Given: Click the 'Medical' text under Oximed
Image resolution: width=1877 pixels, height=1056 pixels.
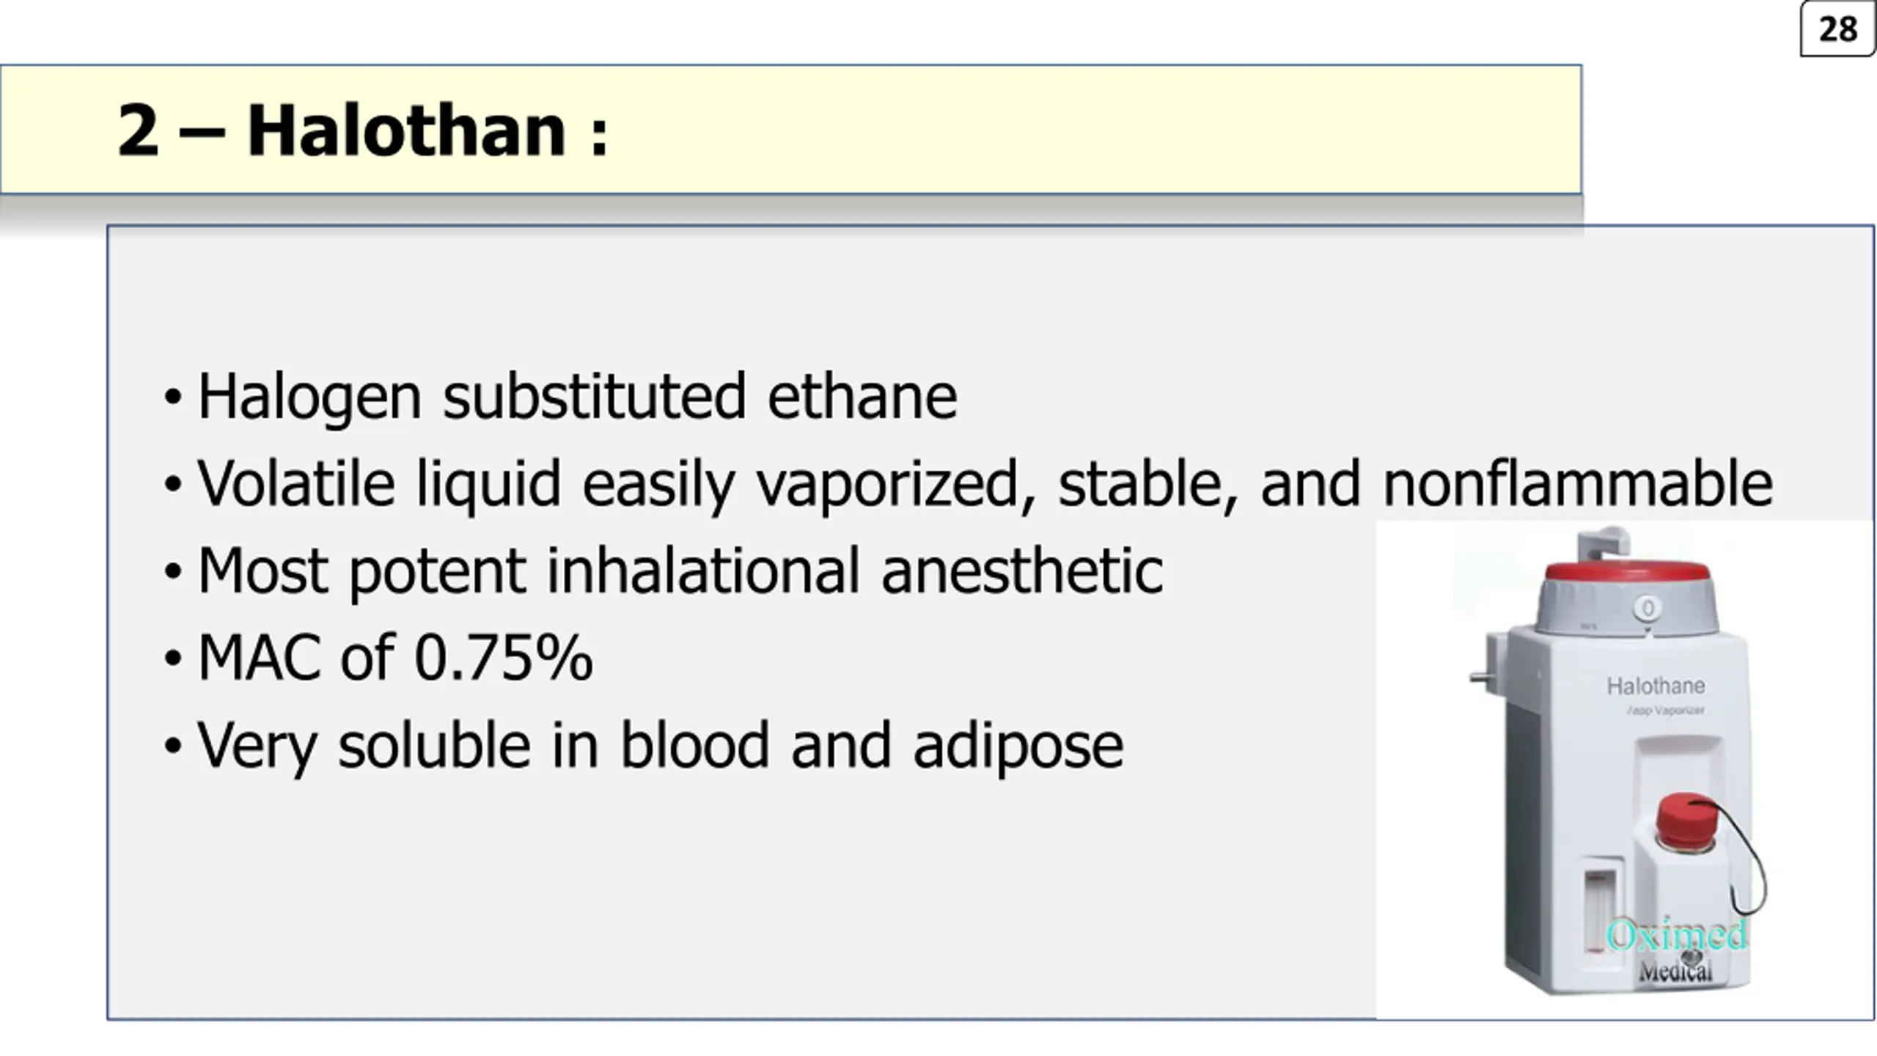Looking at the screenshot, I should (1675, 972).
